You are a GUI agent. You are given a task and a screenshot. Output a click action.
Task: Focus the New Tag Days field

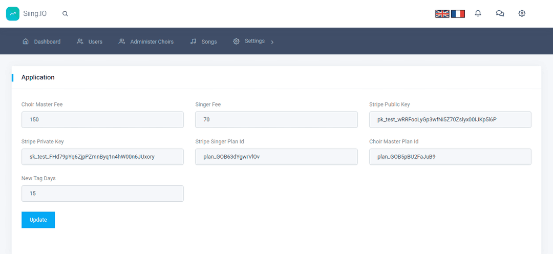[x=102, y=194]
